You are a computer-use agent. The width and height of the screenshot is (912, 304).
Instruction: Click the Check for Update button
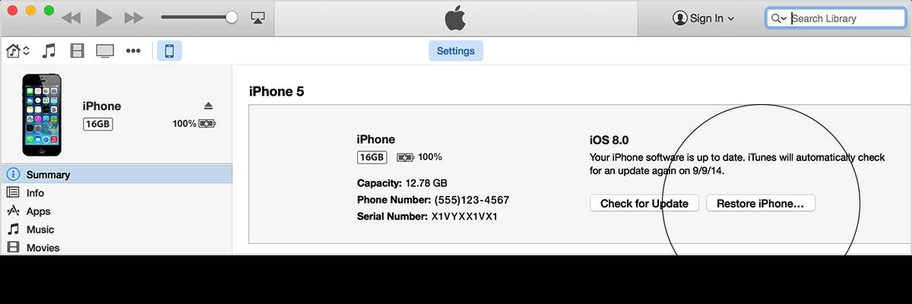pyautogui.click(x=644, y=203)
